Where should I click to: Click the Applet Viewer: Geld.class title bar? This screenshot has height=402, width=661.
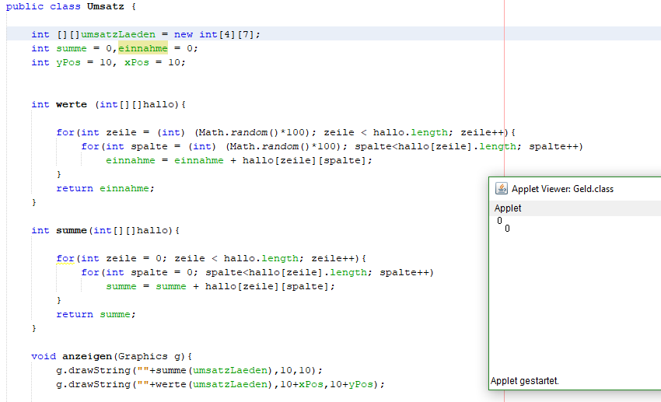562,189
